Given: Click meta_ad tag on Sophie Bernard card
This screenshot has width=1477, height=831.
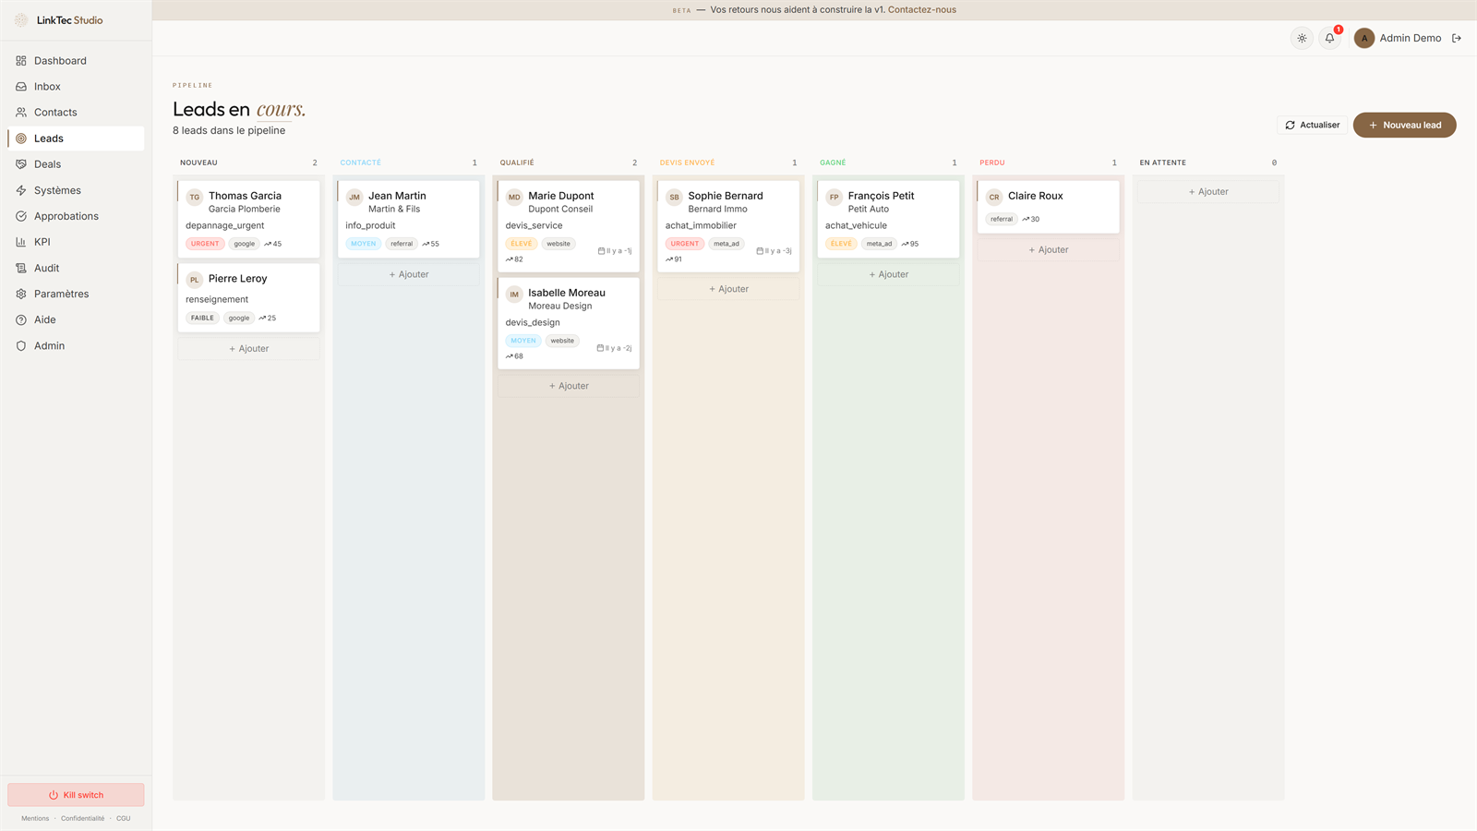Looking at the screenshot, I should 726,244.
